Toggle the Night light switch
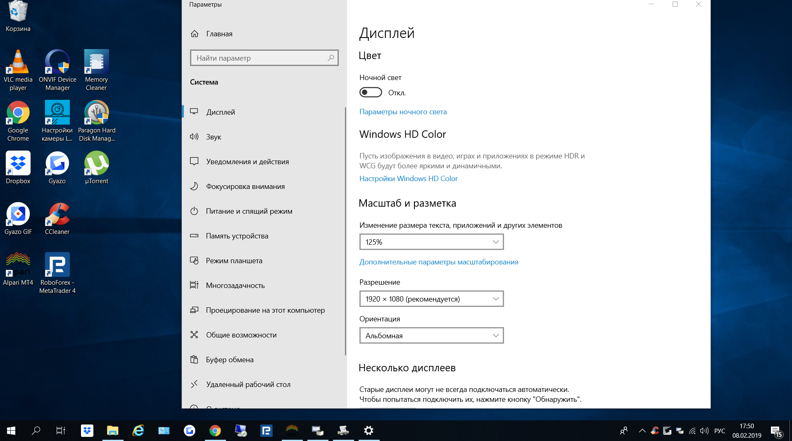 click(x=371, y=92)
